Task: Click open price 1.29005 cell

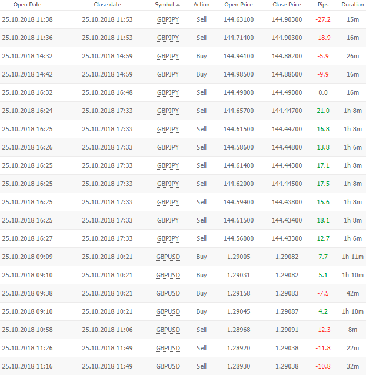Action: (238, 257)
